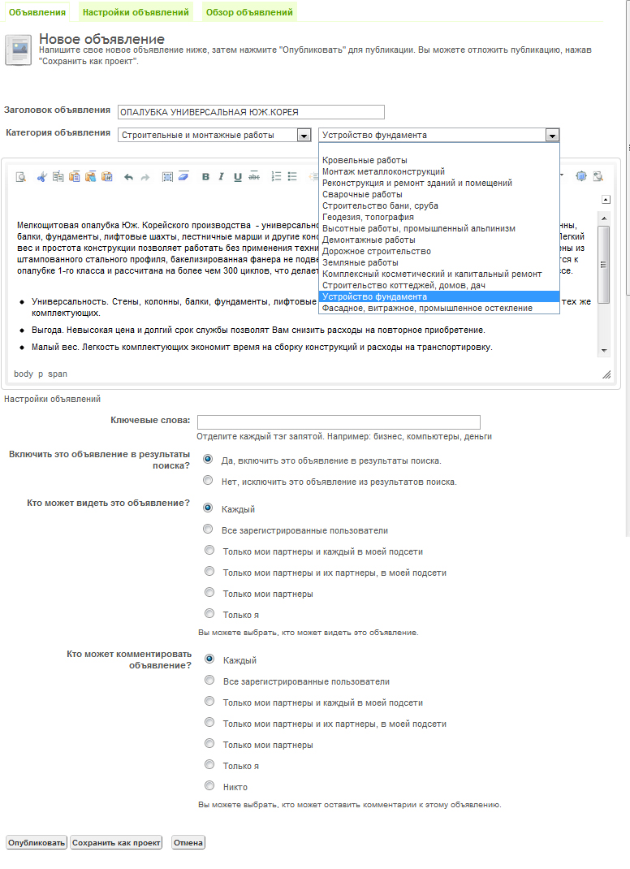Apply strikethrough formatting

tap(254, 177)
